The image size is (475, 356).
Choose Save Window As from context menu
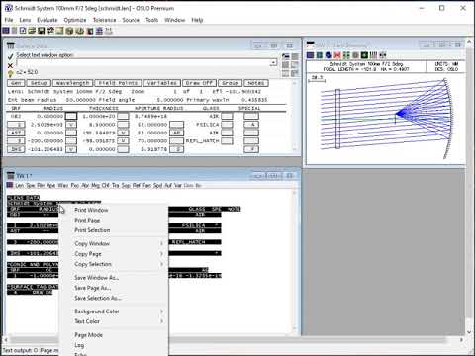click(x=113, y=278)
